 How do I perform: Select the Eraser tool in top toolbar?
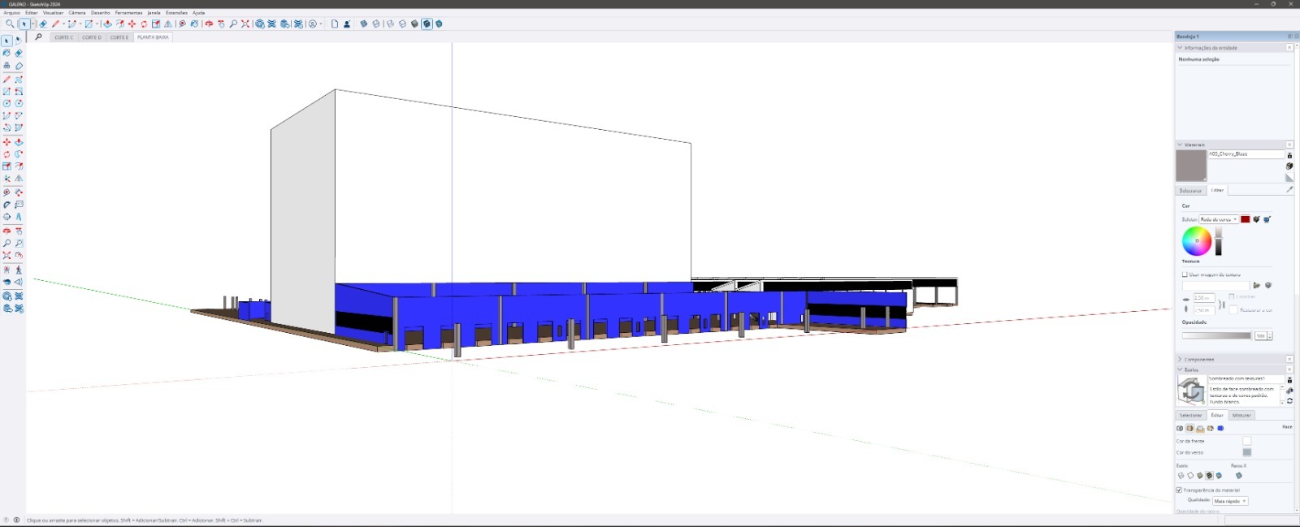pyautogui.click(x=43, y=24)
